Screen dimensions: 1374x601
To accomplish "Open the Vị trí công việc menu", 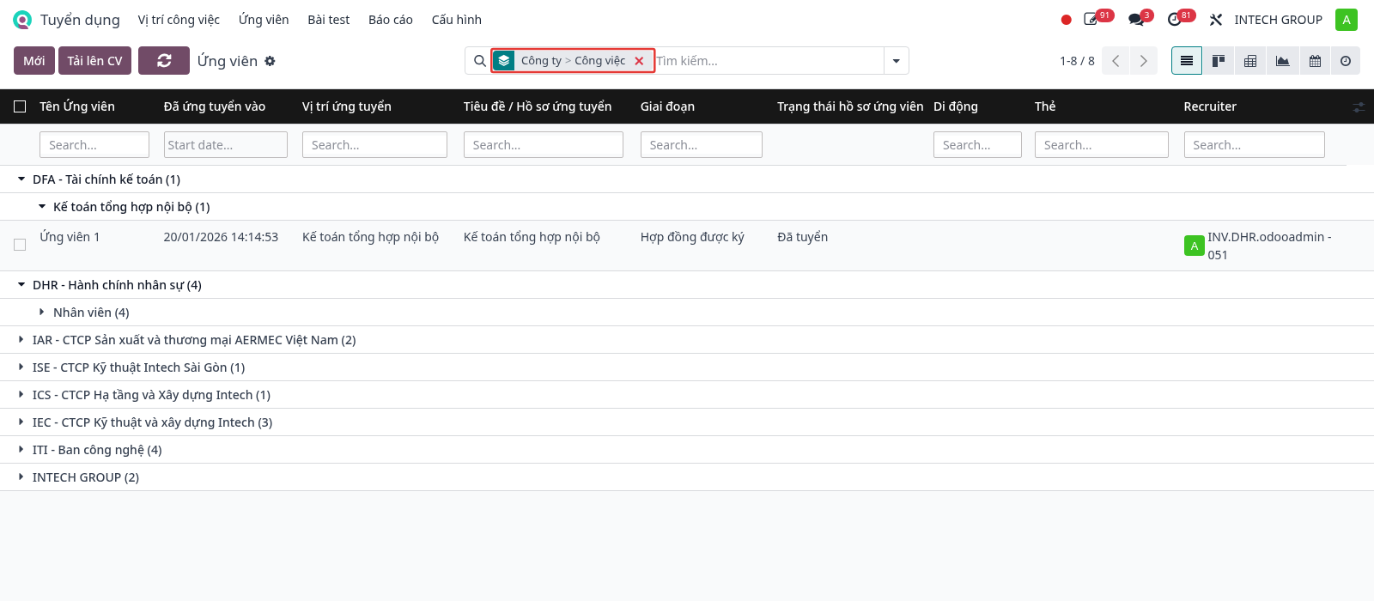I will (x=179, y=20).
